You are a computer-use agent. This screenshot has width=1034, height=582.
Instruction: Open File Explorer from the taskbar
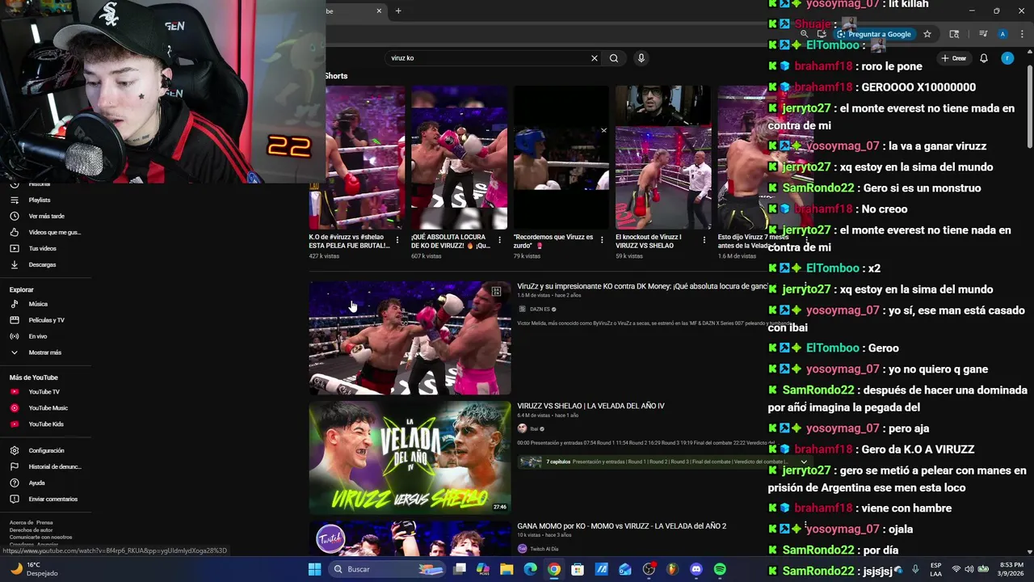(506, 569)
